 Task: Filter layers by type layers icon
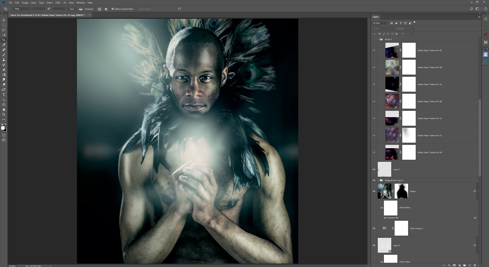[401, 23]
